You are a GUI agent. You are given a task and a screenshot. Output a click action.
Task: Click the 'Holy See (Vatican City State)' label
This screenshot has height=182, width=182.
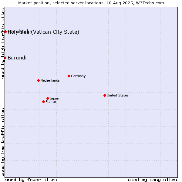43,32
